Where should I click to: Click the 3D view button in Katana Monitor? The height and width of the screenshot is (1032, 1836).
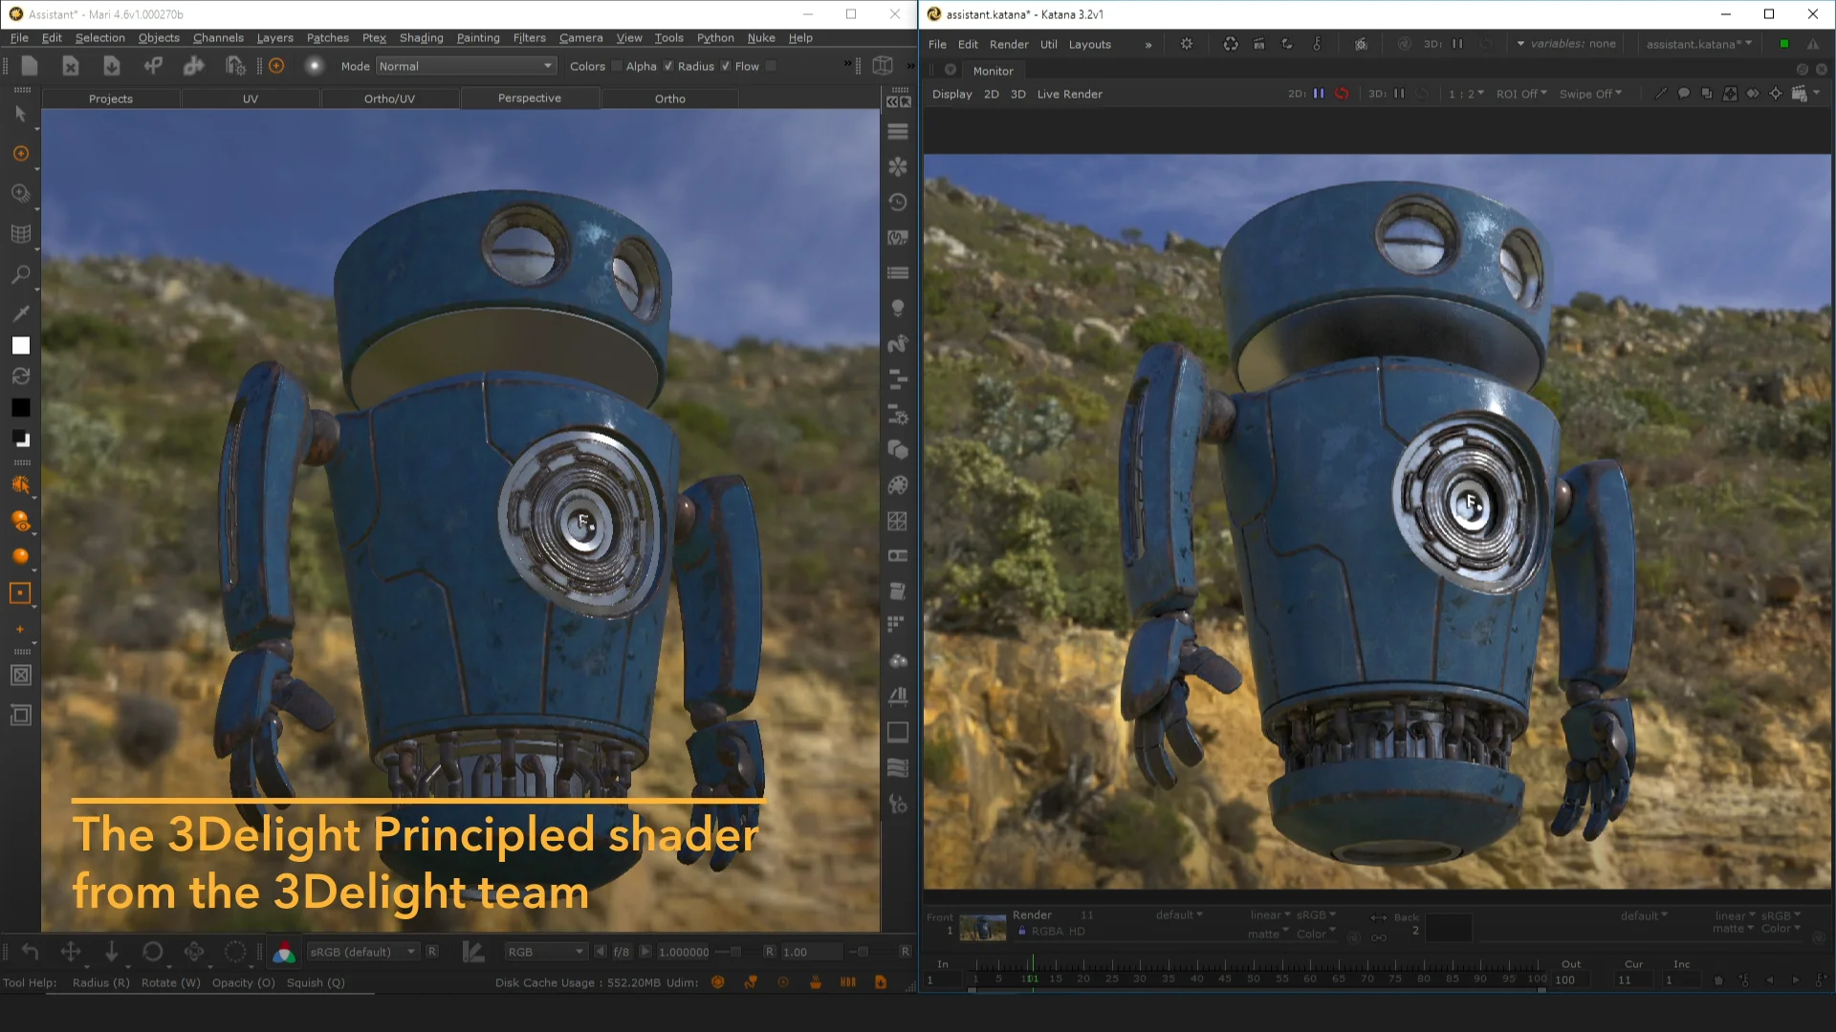coord(1018,94)
